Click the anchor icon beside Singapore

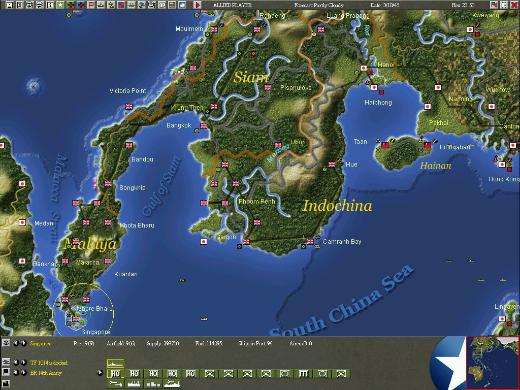[6, 343]
